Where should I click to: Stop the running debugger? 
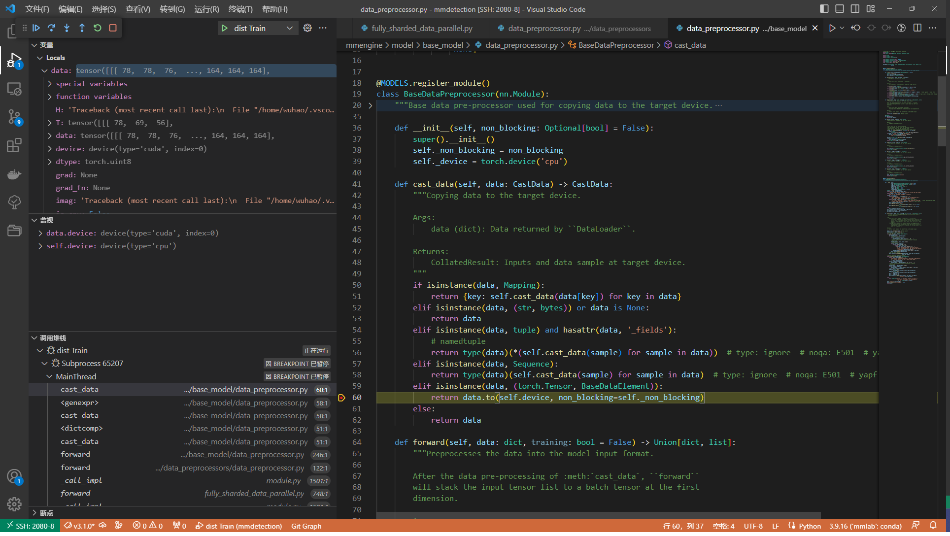[x=113, y=28]
